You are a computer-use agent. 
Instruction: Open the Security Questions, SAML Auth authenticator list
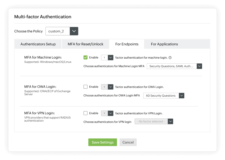click(172, 66)
